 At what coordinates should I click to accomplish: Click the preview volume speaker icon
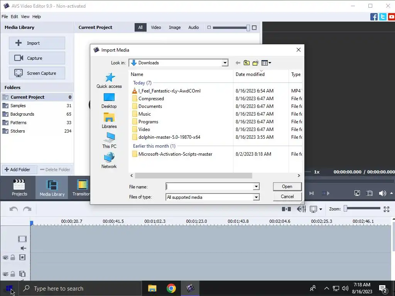click(x=382, y=193)
